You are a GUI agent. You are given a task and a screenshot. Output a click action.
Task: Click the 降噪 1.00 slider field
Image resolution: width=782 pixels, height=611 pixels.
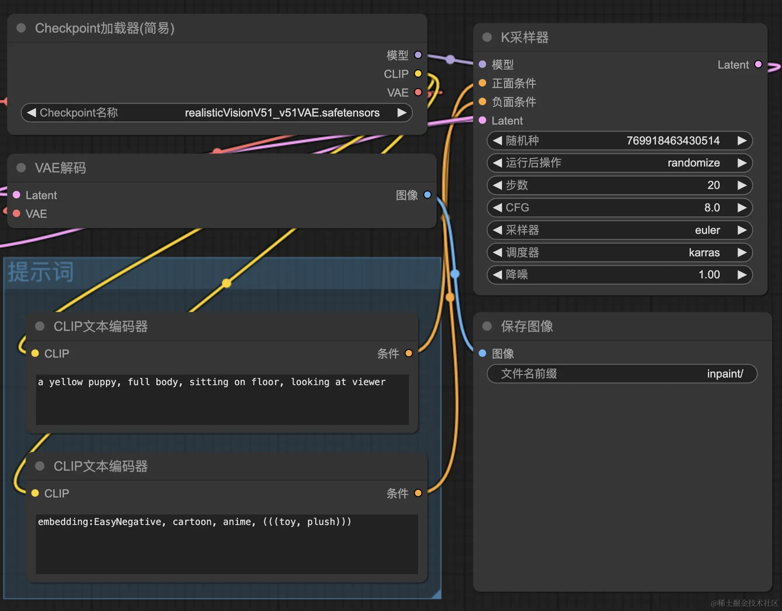click(x=619, y=275)
